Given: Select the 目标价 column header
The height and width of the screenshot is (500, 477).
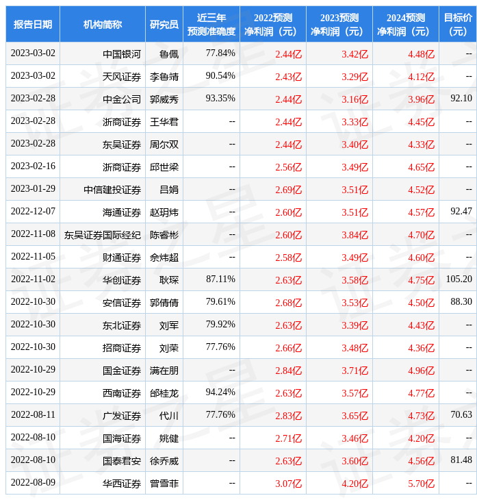Looking at the screenshot, I should coord(457,24).
